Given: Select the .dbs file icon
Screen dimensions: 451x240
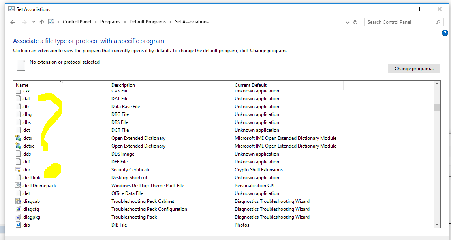Looking at the screenshot, I should [19, 122].
